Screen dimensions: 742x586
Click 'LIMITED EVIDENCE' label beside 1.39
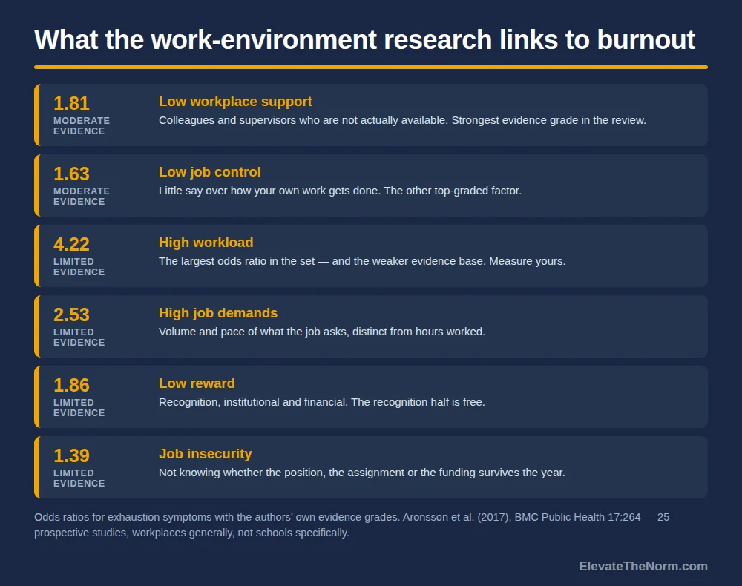(79, 478)
